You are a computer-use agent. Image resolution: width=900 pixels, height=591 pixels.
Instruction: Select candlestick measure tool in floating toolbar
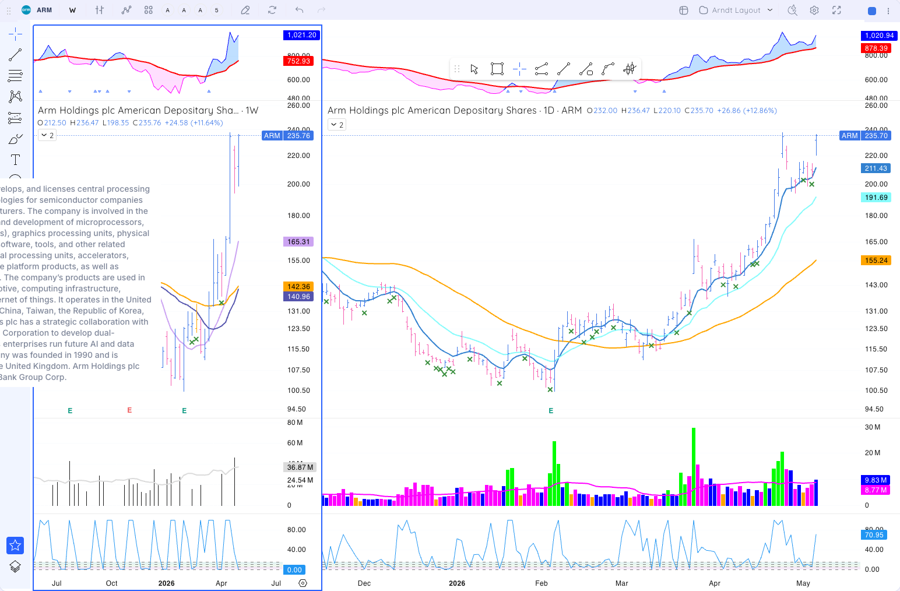click(630, 69)
